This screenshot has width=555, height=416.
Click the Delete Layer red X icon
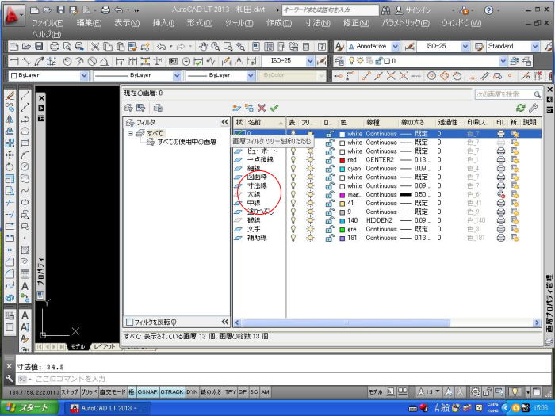point(262,108)
